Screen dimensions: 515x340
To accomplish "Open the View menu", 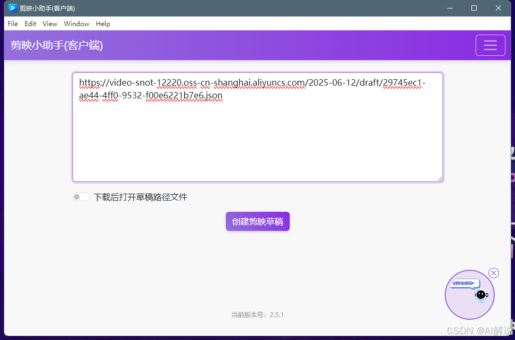I will coord(50,23).
